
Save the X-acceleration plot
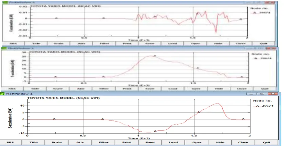pos(150,43)
